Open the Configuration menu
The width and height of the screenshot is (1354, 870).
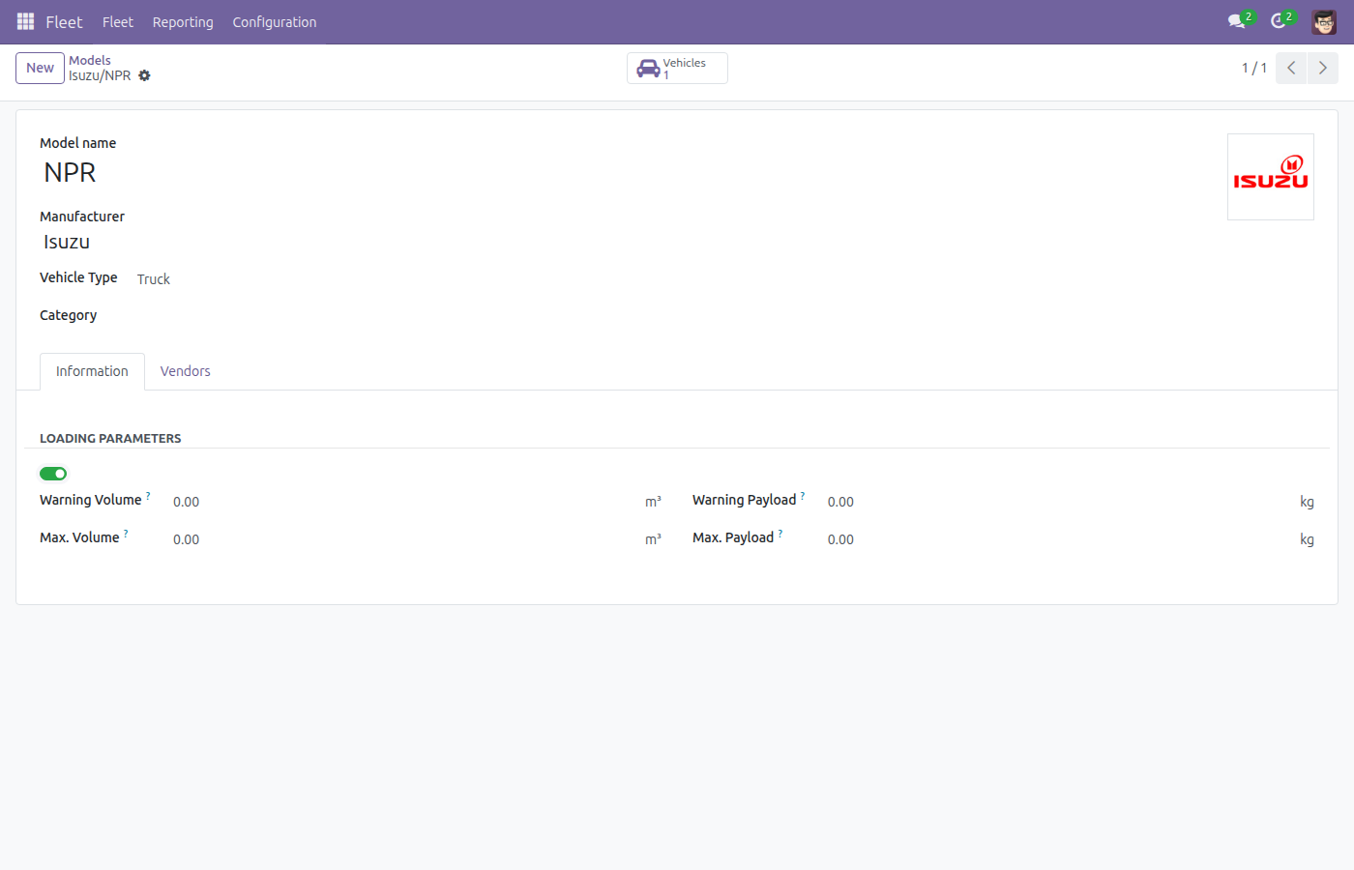tap(275, 22)
